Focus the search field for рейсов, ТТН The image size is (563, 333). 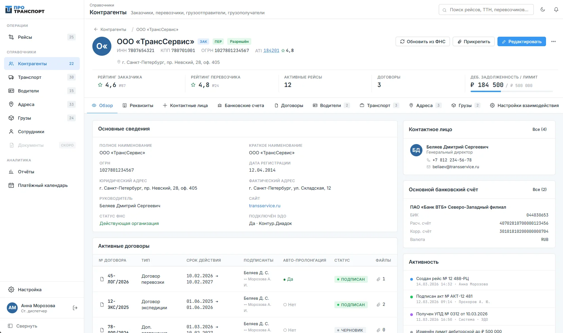pos(486,10)
